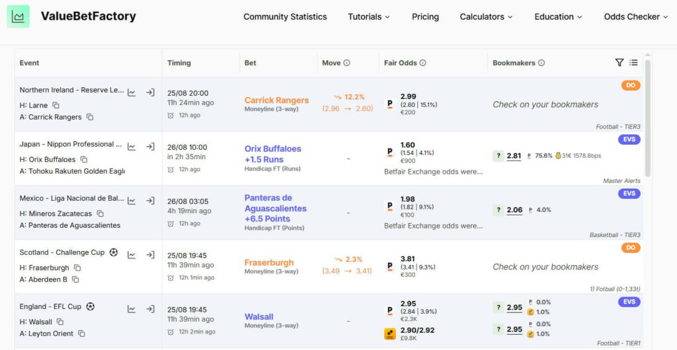Open odds chart for Mexico Liga Nacional event
This screenshot has width=677, height=350.
[x=132, y=201]
